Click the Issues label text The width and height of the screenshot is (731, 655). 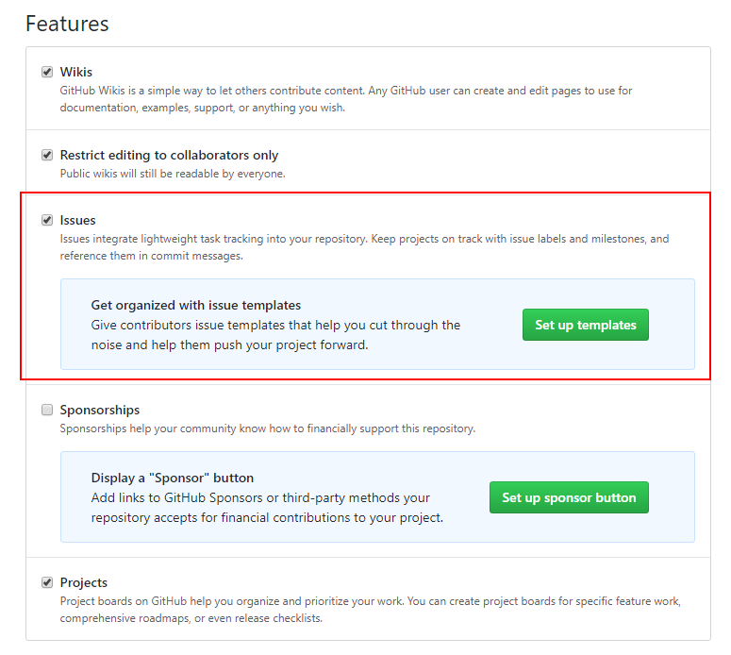pyautogui.click(x=77, y=220)
